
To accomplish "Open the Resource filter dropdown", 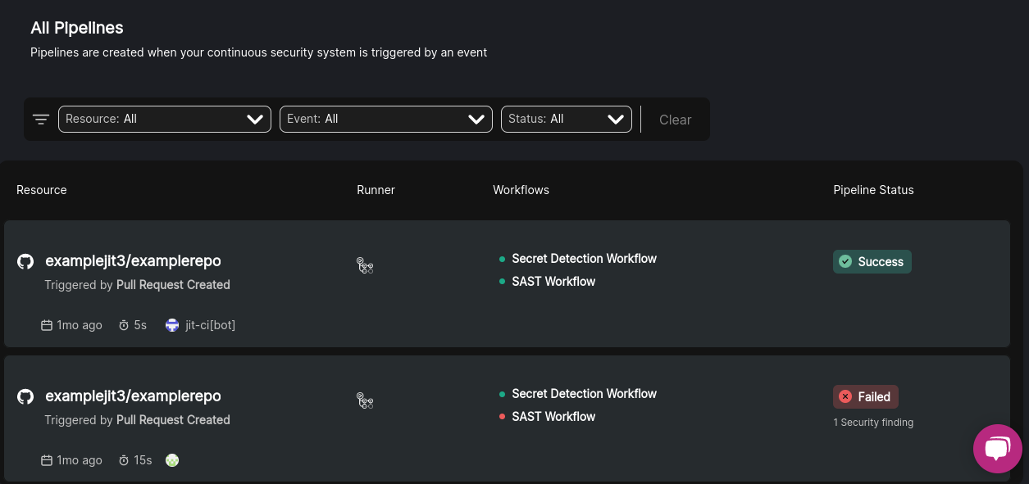I will click(164, 120).
